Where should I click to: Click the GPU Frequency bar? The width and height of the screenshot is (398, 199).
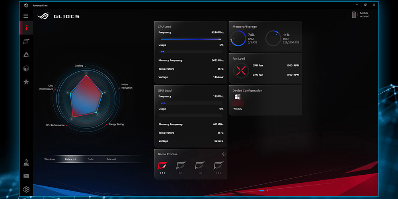pos(191,103)
